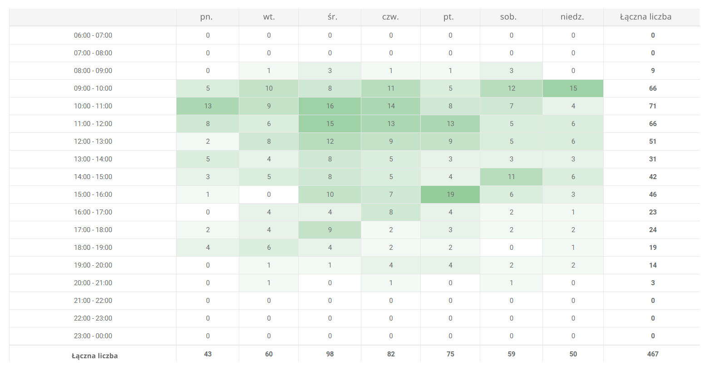Select the '10:00 - 11:00' row label
The width and height of the screenshot is (709, 370).
pyautogui.click(x=93, y=106)
